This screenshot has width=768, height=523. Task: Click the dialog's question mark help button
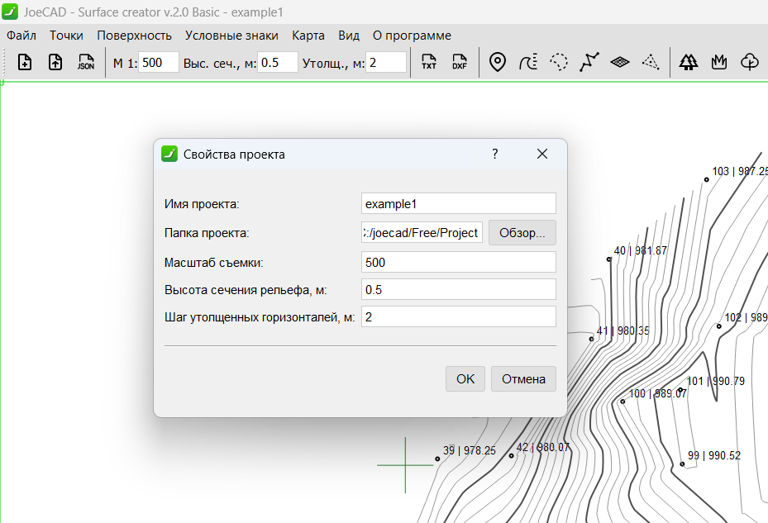495,154
